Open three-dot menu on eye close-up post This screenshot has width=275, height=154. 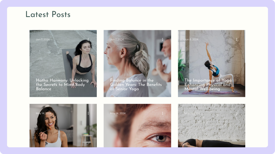click(x=162, y=113)
